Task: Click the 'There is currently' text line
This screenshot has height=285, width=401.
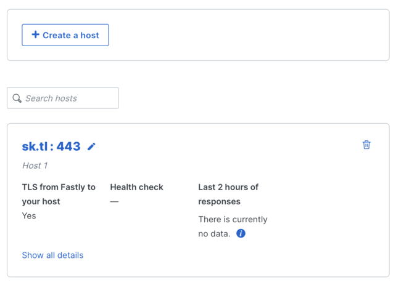Action: [x=233, y=219]
